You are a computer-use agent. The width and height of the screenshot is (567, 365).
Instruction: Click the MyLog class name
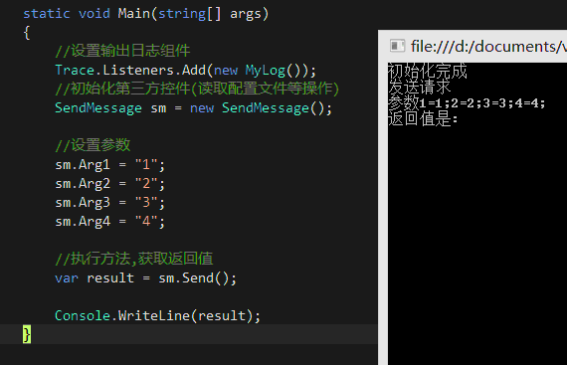265,70
